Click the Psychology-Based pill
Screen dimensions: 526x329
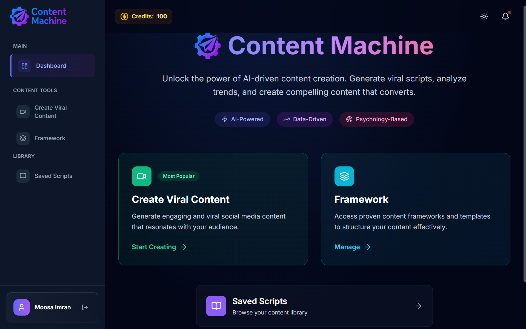376,119
